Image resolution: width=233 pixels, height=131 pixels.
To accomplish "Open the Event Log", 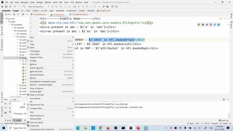I will [224, 120].
